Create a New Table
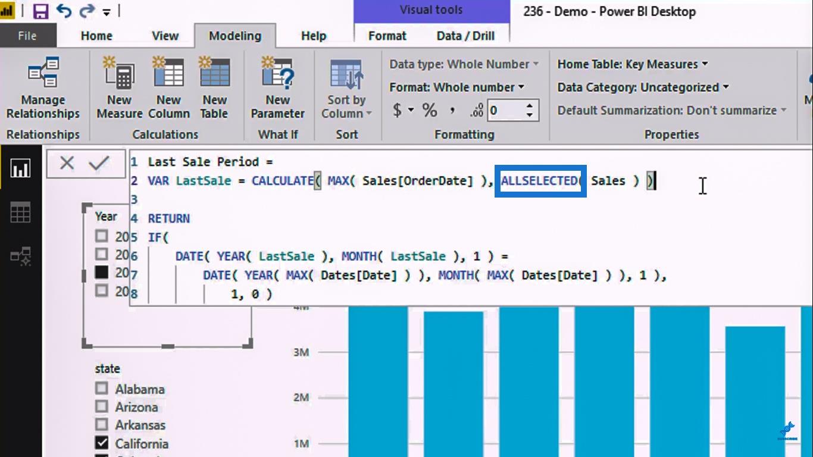 pyautogui.click(x=215, y=88)
